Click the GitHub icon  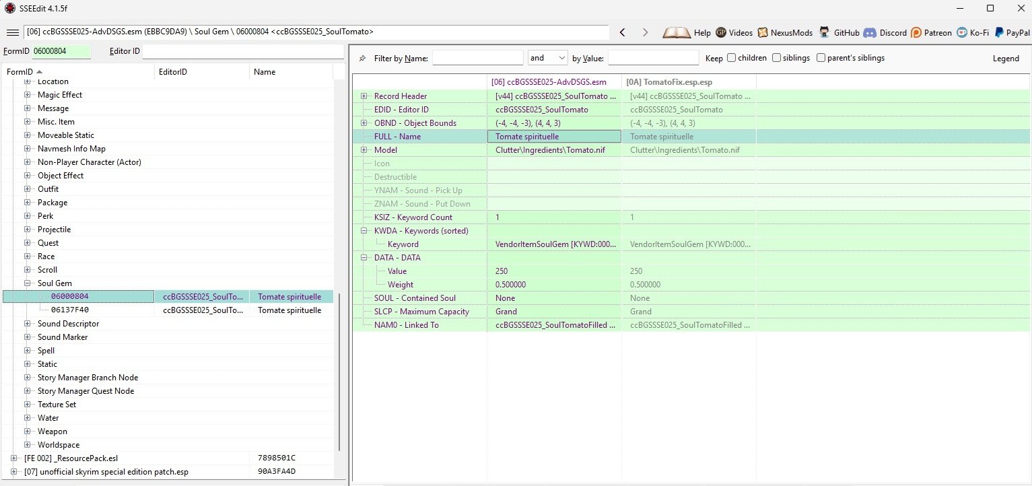point(824,32)
